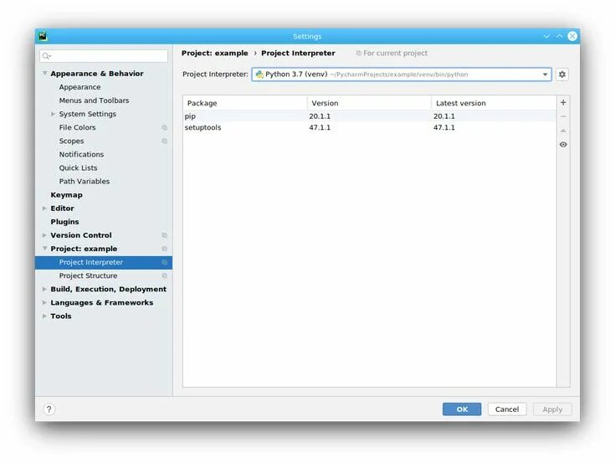Click the copy icon beside Project Structure
This screenshot has width=615, height=463.
[164, 275]
